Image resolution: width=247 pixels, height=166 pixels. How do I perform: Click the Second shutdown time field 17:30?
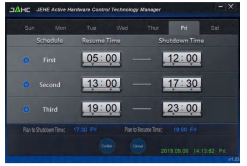coord(182,84)
